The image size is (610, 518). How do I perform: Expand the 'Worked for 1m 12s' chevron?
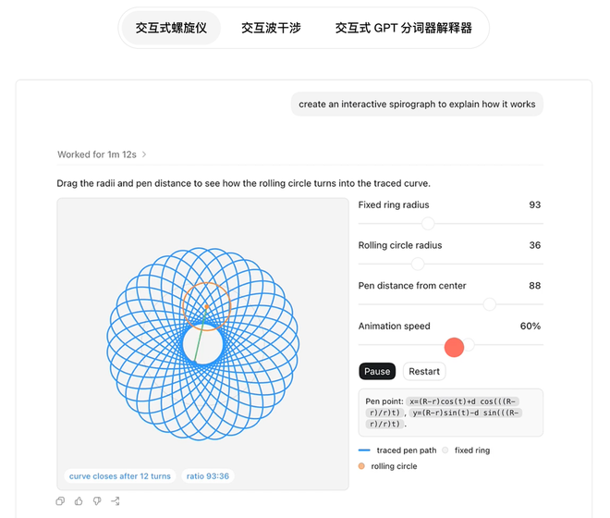[x=144, y=154]
